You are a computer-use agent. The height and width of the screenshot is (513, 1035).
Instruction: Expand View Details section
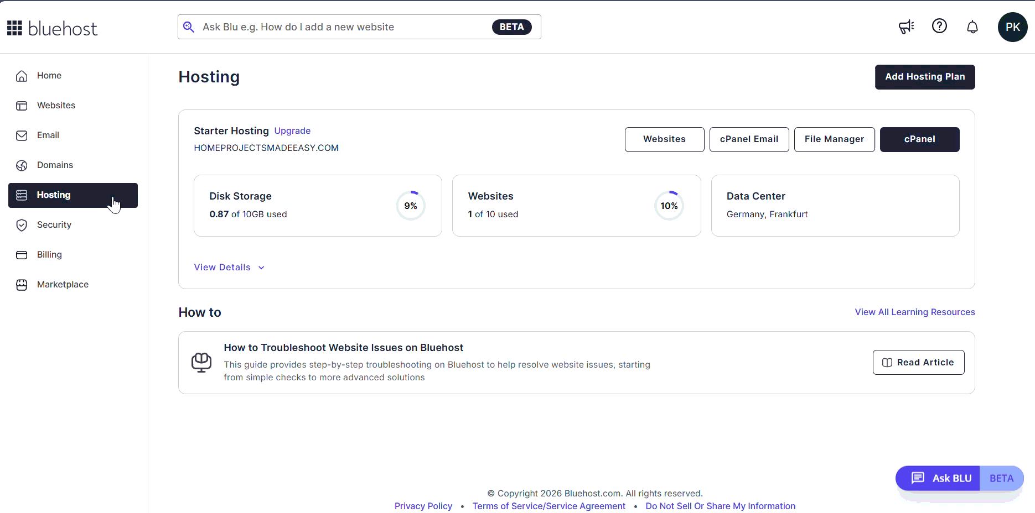click(222, 268)
